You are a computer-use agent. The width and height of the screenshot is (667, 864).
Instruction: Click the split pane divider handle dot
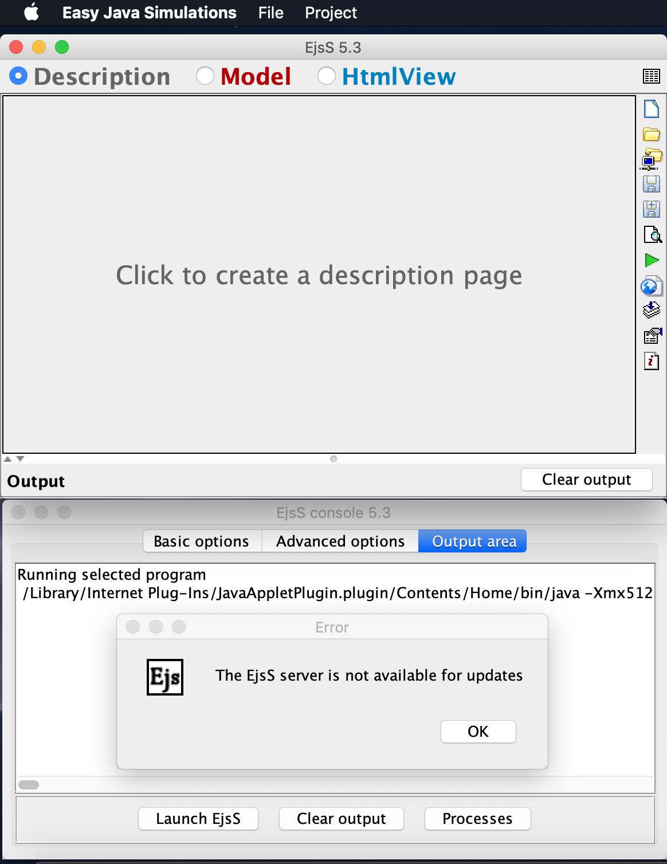tap(333, 459)
